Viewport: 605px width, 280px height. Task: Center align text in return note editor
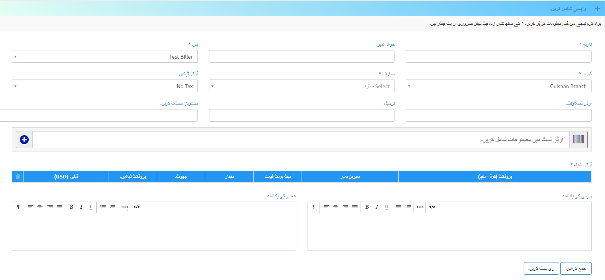click(336, 207)
